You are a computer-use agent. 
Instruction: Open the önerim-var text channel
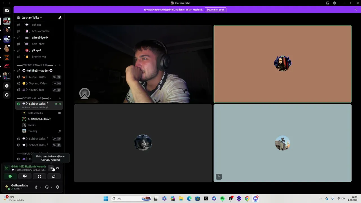click(39, 57)
